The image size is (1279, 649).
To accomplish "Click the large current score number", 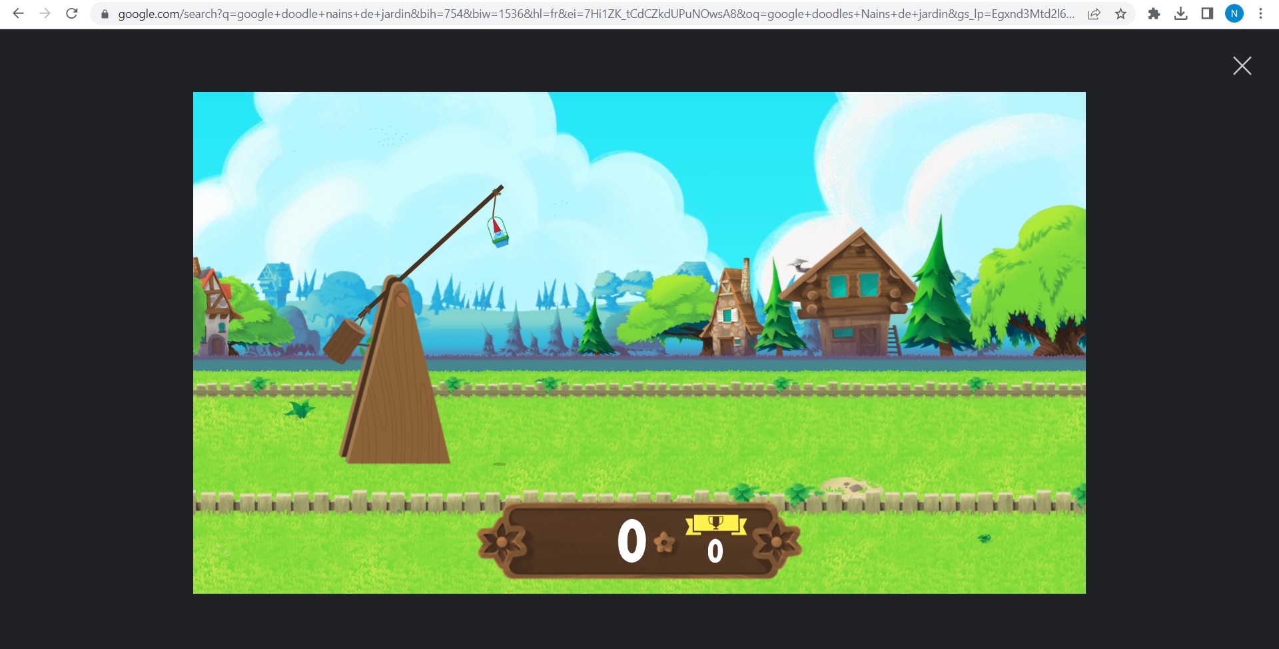I will coord(632,541).
